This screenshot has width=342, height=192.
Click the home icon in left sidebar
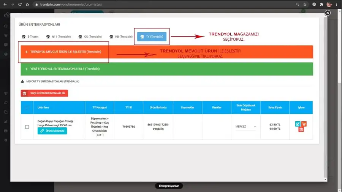click(x=6, y=26)
